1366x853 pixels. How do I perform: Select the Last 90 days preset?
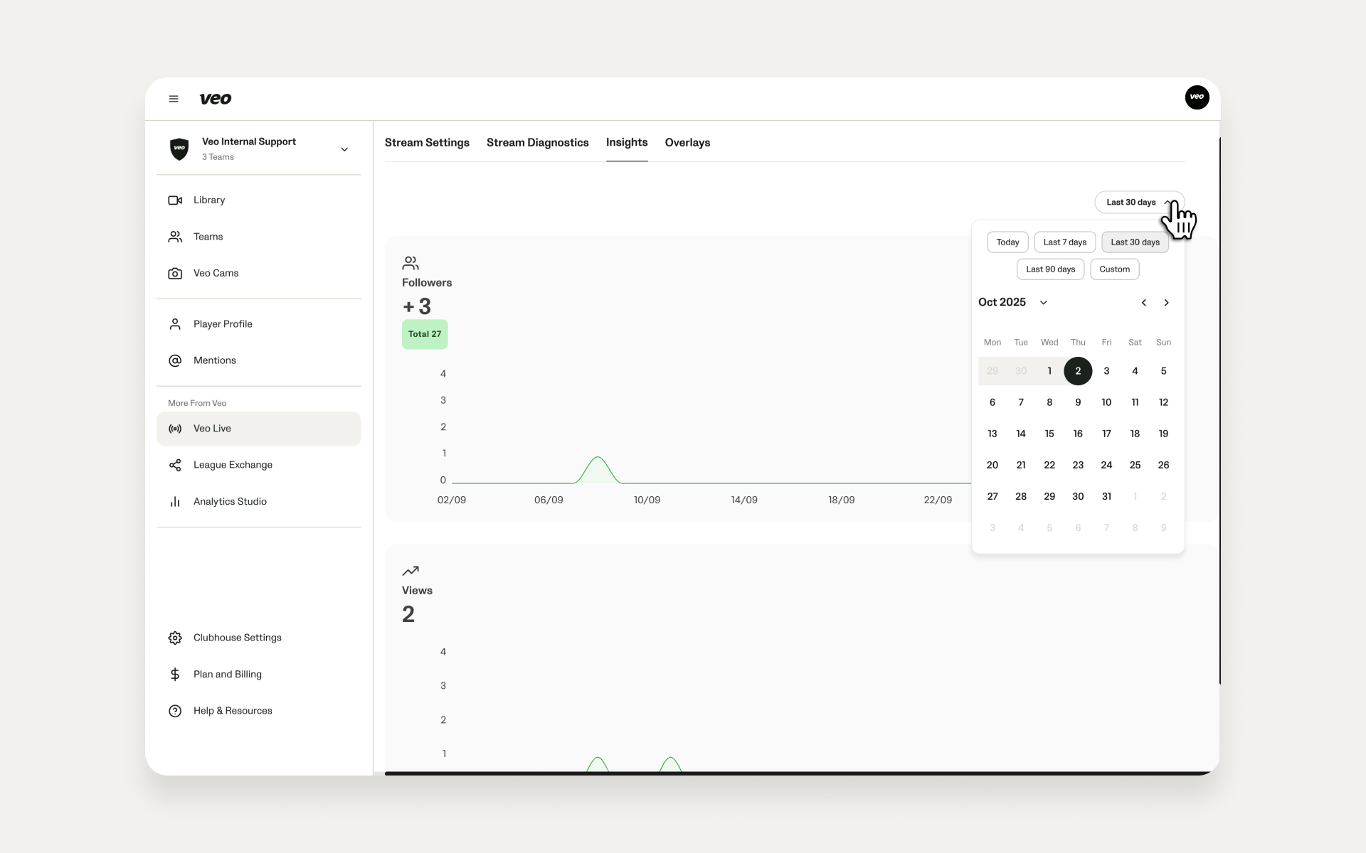pos(1050,269)
